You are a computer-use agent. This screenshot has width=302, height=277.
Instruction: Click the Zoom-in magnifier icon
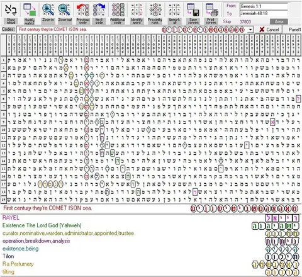coord(48,9)
